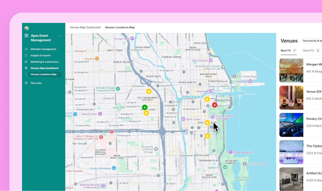Click the yellow star pin left of New Eastside
322x191 pixels.
point(207,99)
